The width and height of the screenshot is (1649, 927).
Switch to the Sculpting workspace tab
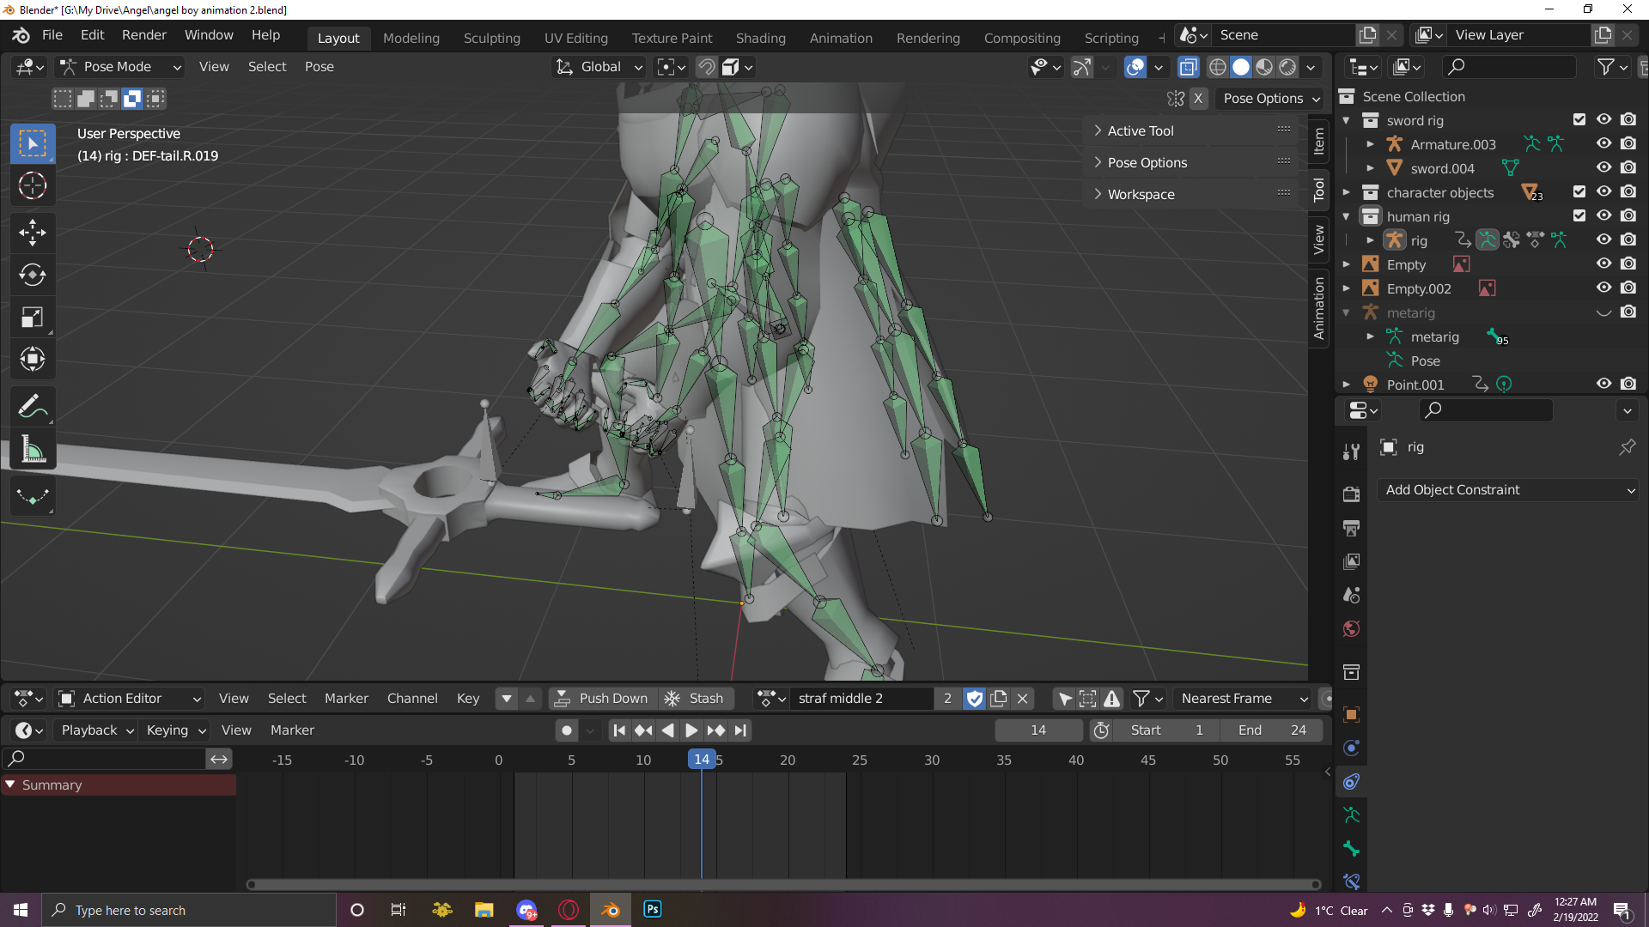tap(492, 38)
